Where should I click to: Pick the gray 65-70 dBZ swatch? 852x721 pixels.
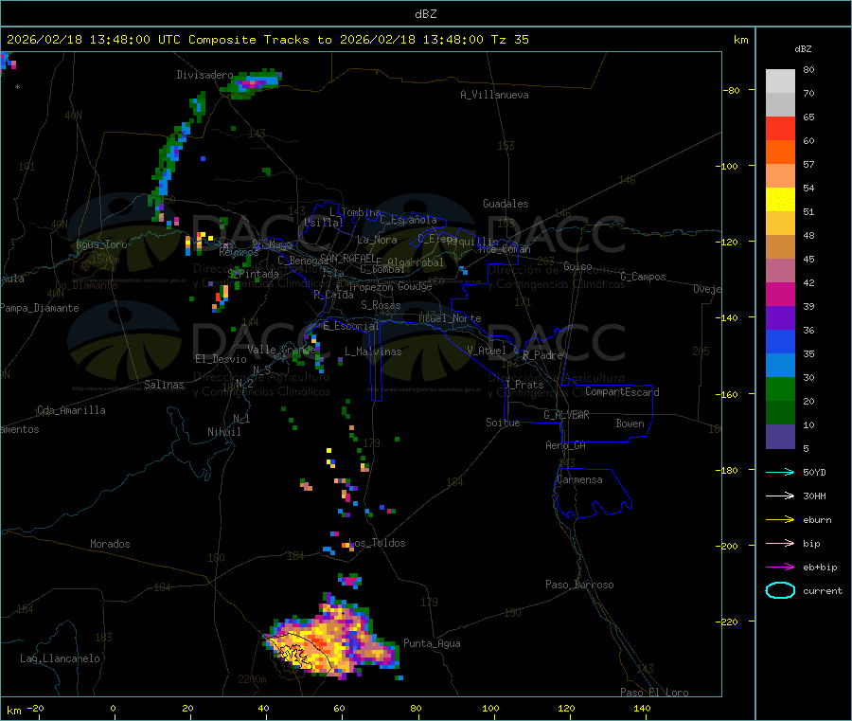point(780,105)
